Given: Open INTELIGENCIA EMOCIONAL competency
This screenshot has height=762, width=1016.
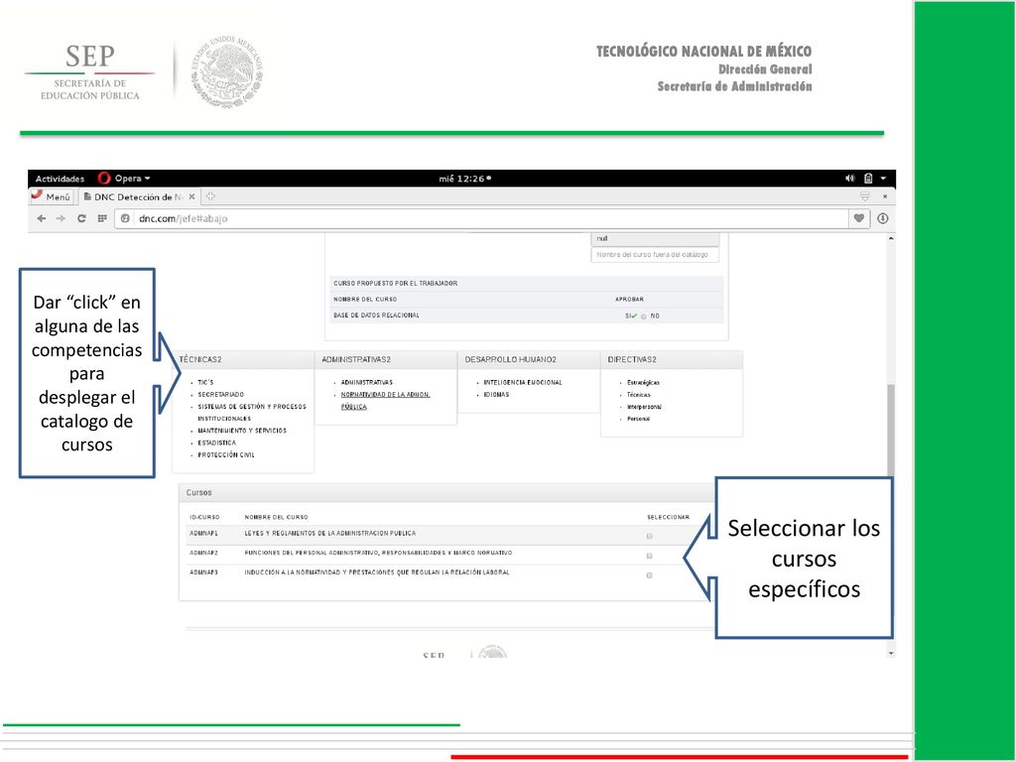Looking at the screenshot, I should tap(523, 383).
